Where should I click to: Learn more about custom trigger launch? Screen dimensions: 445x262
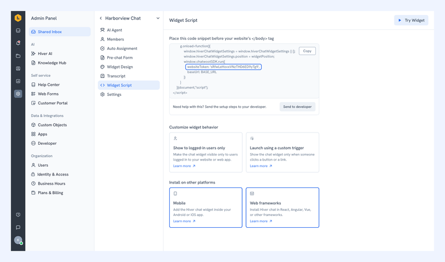tap(261, 166)
